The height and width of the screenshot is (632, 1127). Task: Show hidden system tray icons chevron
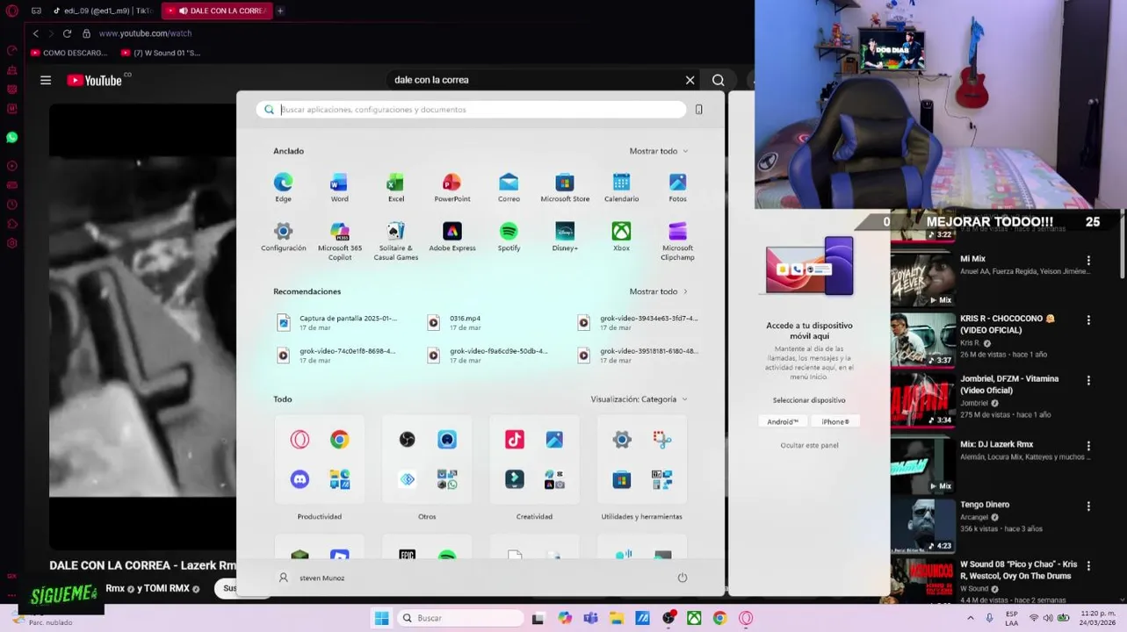[971, 618]
